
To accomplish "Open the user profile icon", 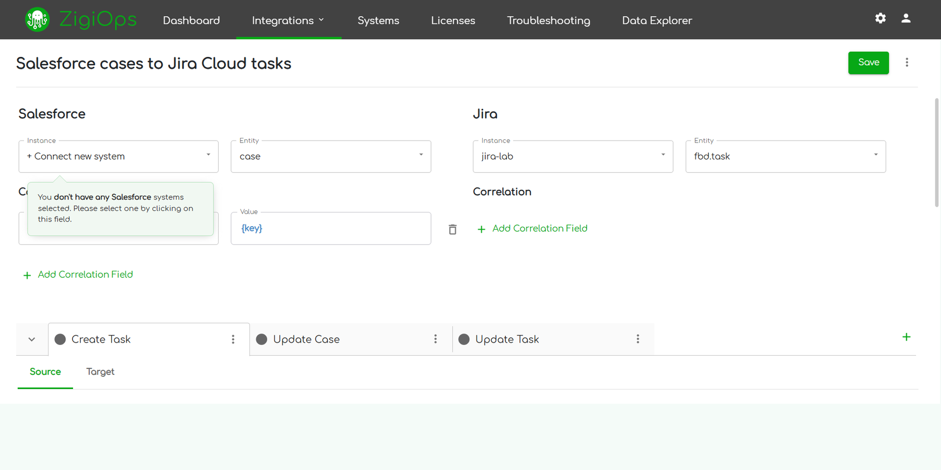I will tap(906, 18).
